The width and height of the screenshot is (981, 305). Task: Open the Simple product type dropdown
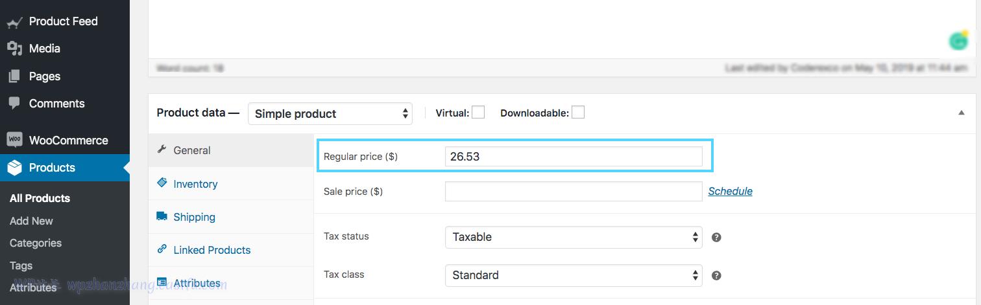(x=330, y=113)
